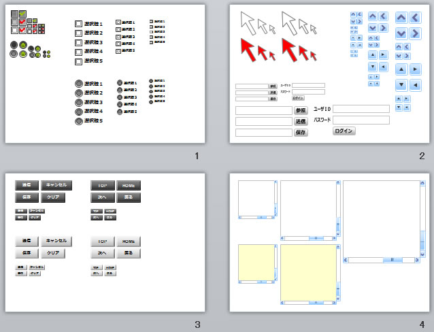The height and width of the screenshot is (332, 434).
Task: Click the large ログイン button
Action: [344, 131]
